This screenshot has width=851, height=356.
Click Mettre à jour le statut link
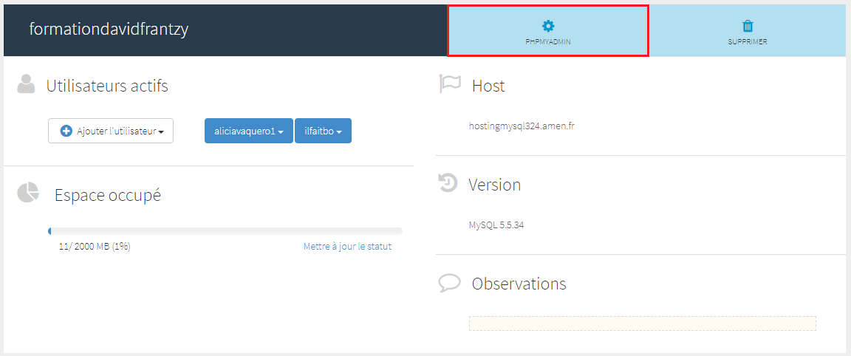coord(347,247)
